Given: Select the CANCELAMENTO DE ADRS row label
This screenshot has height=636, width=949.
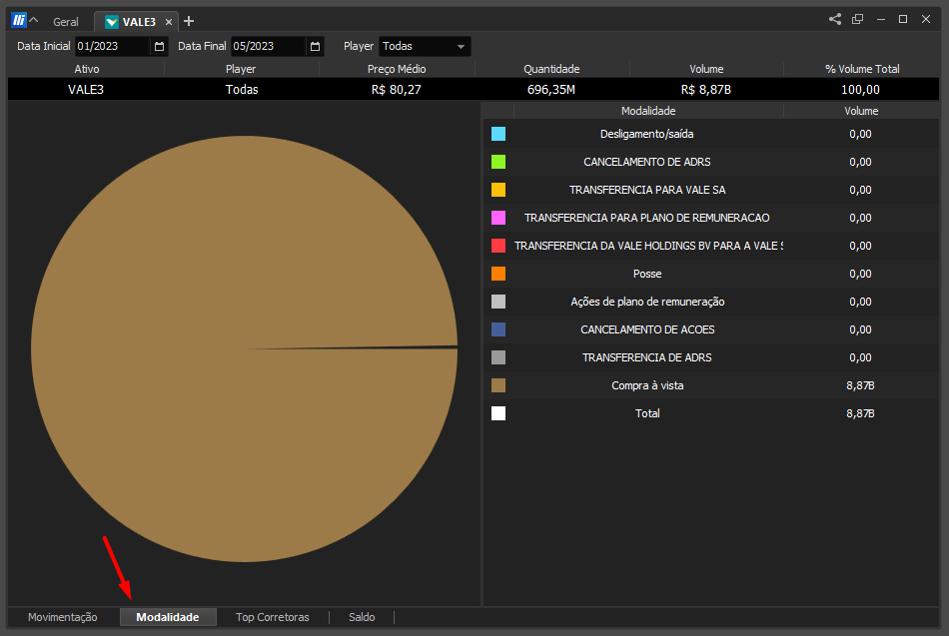Looking at the screenshot, I should pos(647,162).
